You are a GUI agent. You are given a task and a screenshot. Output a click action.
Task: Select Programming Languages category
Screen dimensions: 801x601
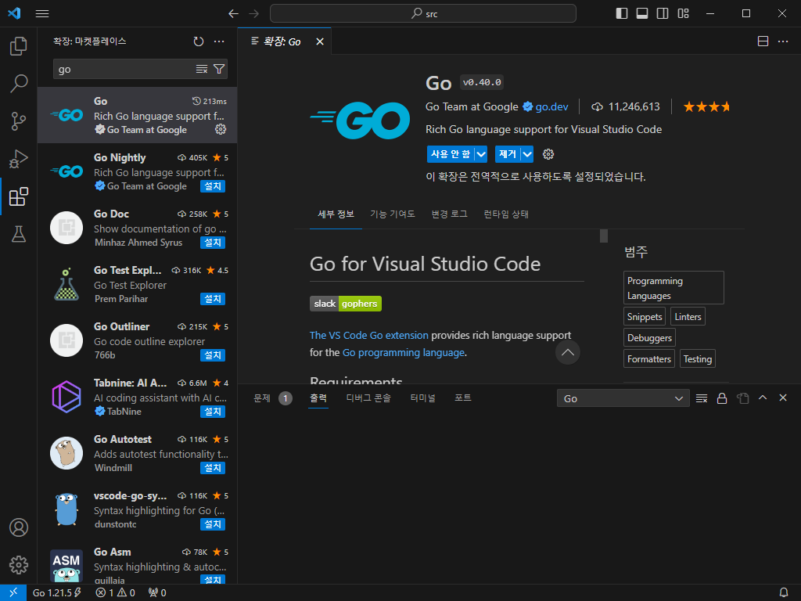(x=673, y=288)
